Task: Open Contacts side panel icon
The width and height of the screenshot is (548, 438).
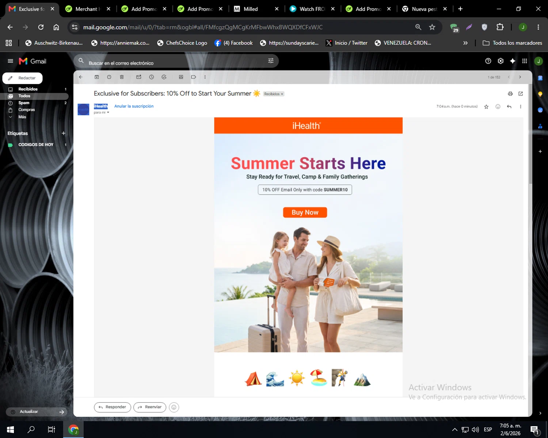Action: [540, 126]
